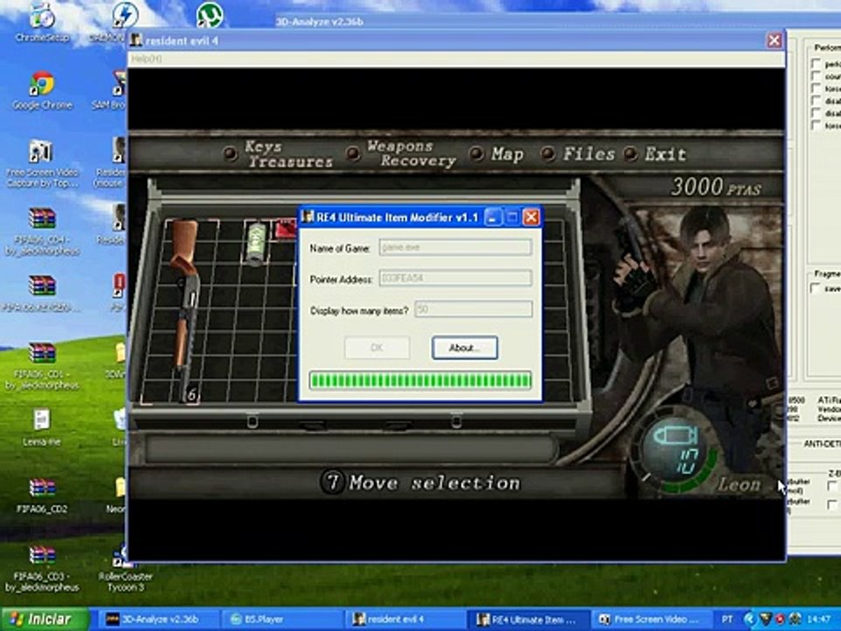
Task: Click the About... button in Item Modifier
Action: (x=464, y=348)
